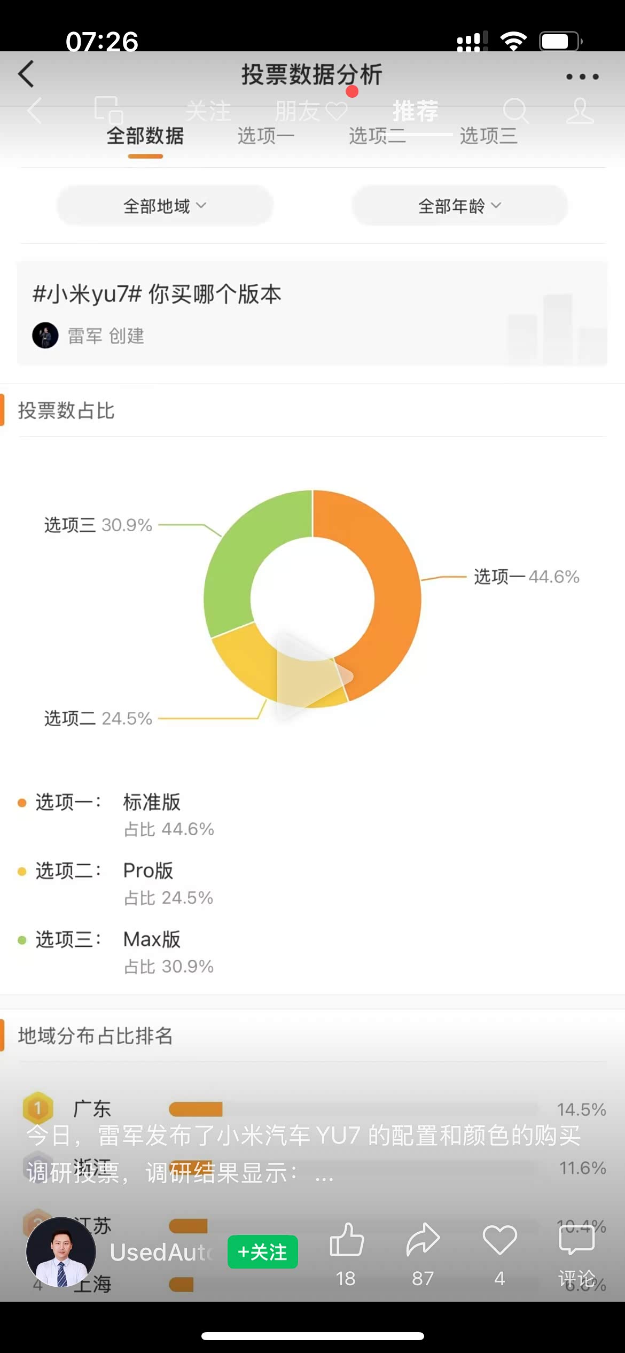Screen dimensions: 625x1353
Task: Tap the back arrow in header
Action: coord(26,74)
